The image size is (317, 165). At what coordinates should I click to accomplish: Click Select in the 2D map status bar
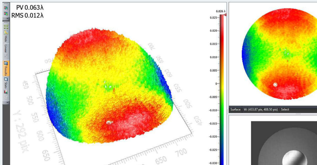coord(285,109)
